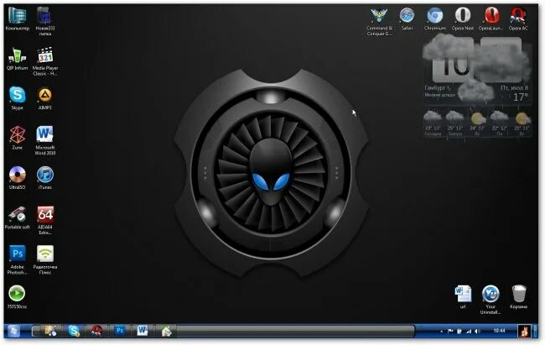Launch the Zune desktop shortcut
This screenshot has width=545, height=345.
17,138
